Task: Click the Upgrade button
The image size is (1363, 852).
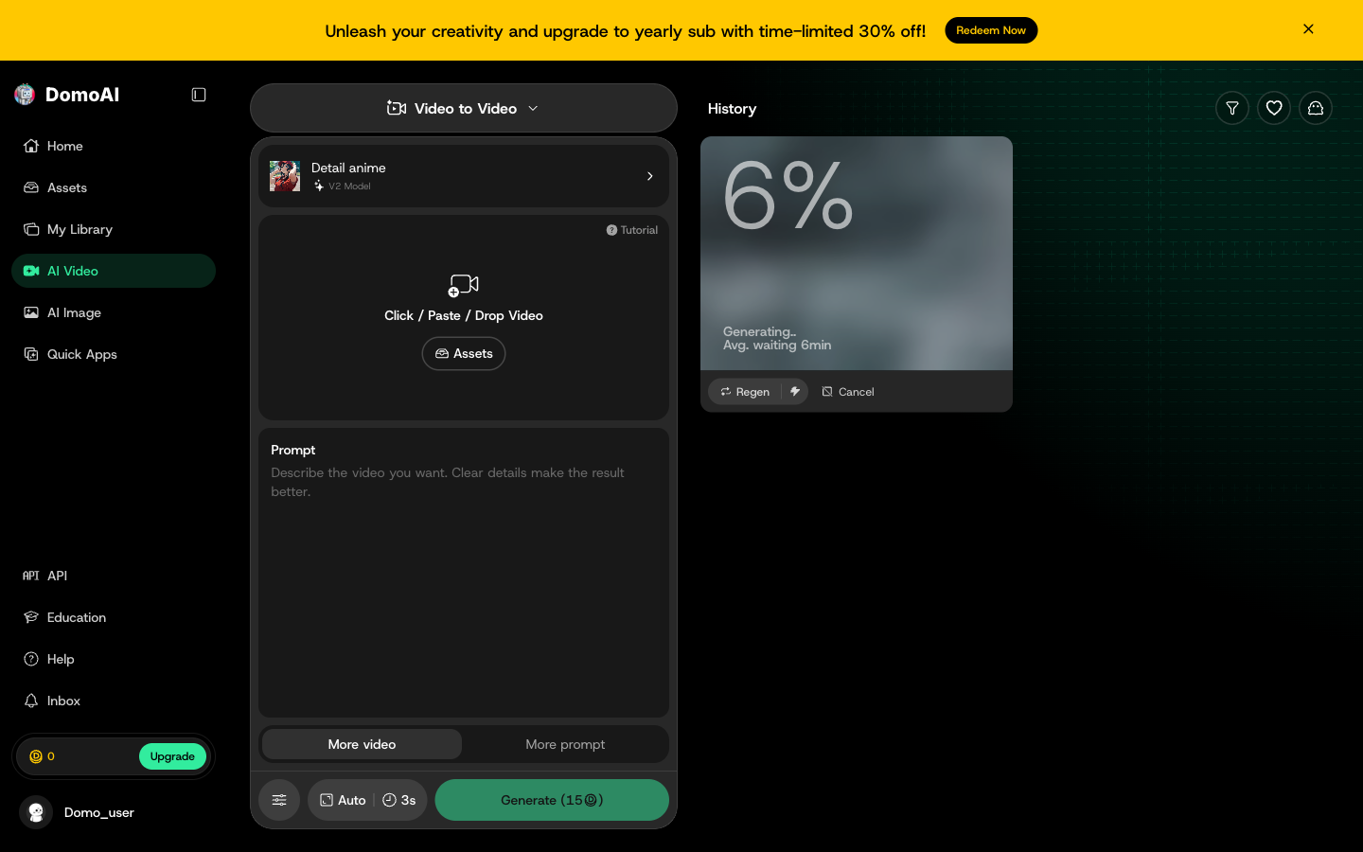Action: [172, 756]
